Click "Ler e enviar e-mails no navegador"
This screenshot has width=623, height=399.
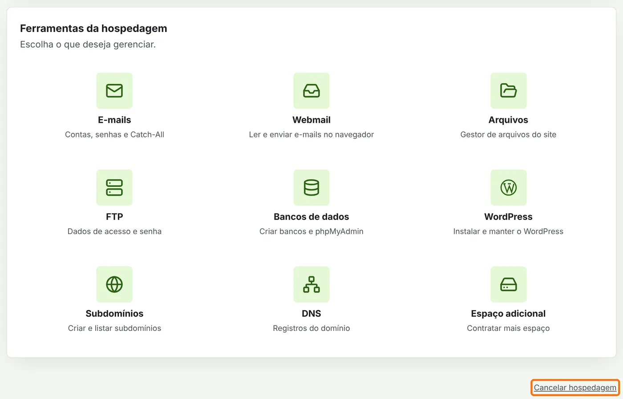(311, 135)
